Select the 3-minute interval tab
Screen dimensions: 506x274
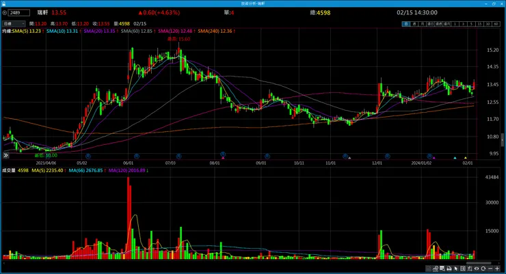coord(463,24)
